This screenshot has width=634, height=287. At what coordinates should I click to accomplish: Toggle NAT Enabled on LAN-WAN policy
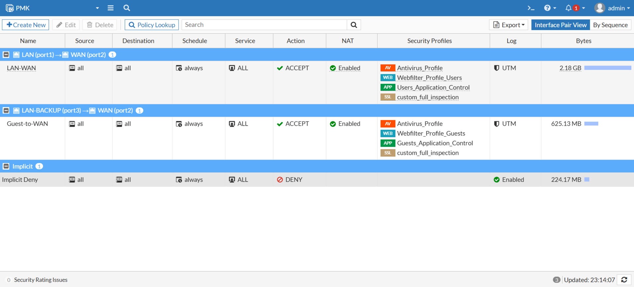[x=345, y=68]
